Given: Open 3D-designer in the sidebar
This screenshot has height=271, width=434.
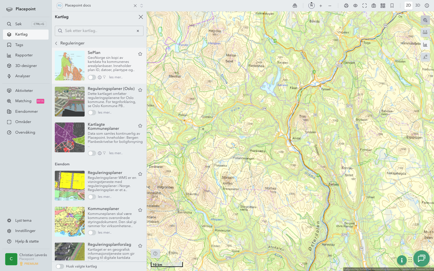Looking at the screenshot, I should click(x=26, y=66).
